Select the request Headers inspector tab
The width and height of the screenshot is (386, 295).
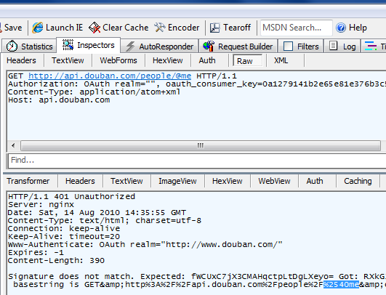point(21,60)
